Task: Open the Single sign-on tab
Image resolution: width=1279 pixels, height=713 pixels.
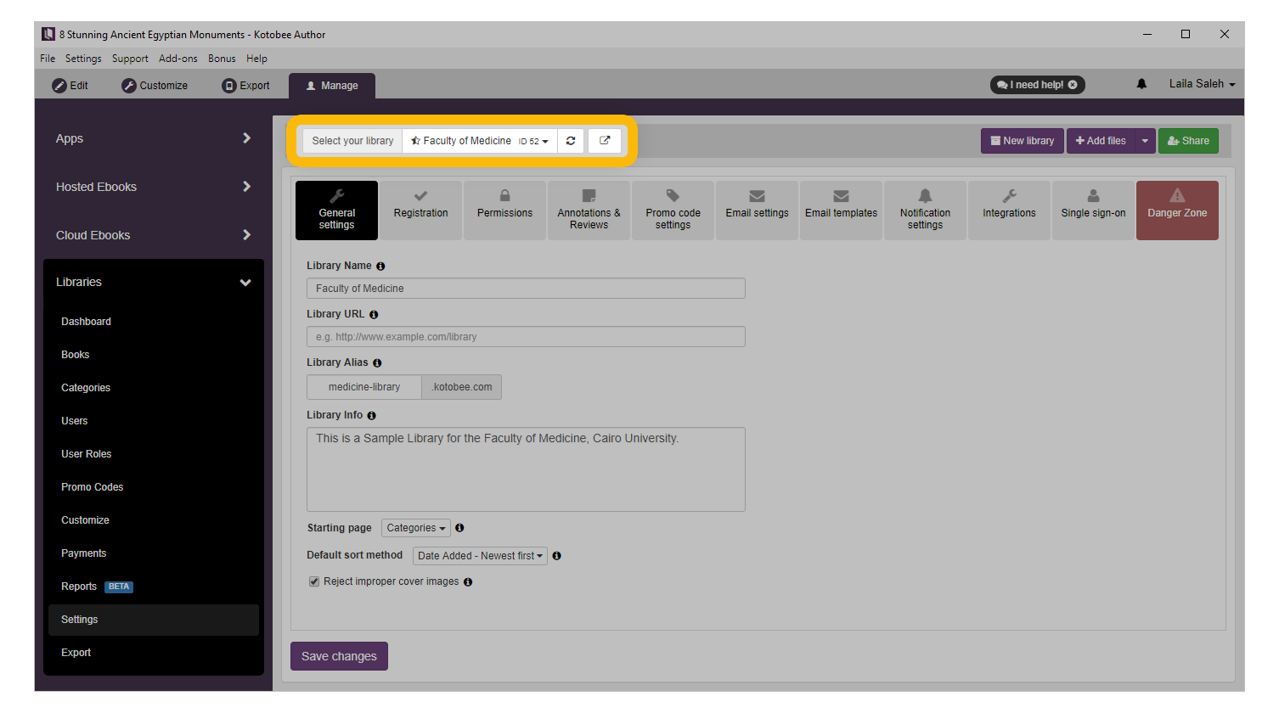Action: [1093, 211]
